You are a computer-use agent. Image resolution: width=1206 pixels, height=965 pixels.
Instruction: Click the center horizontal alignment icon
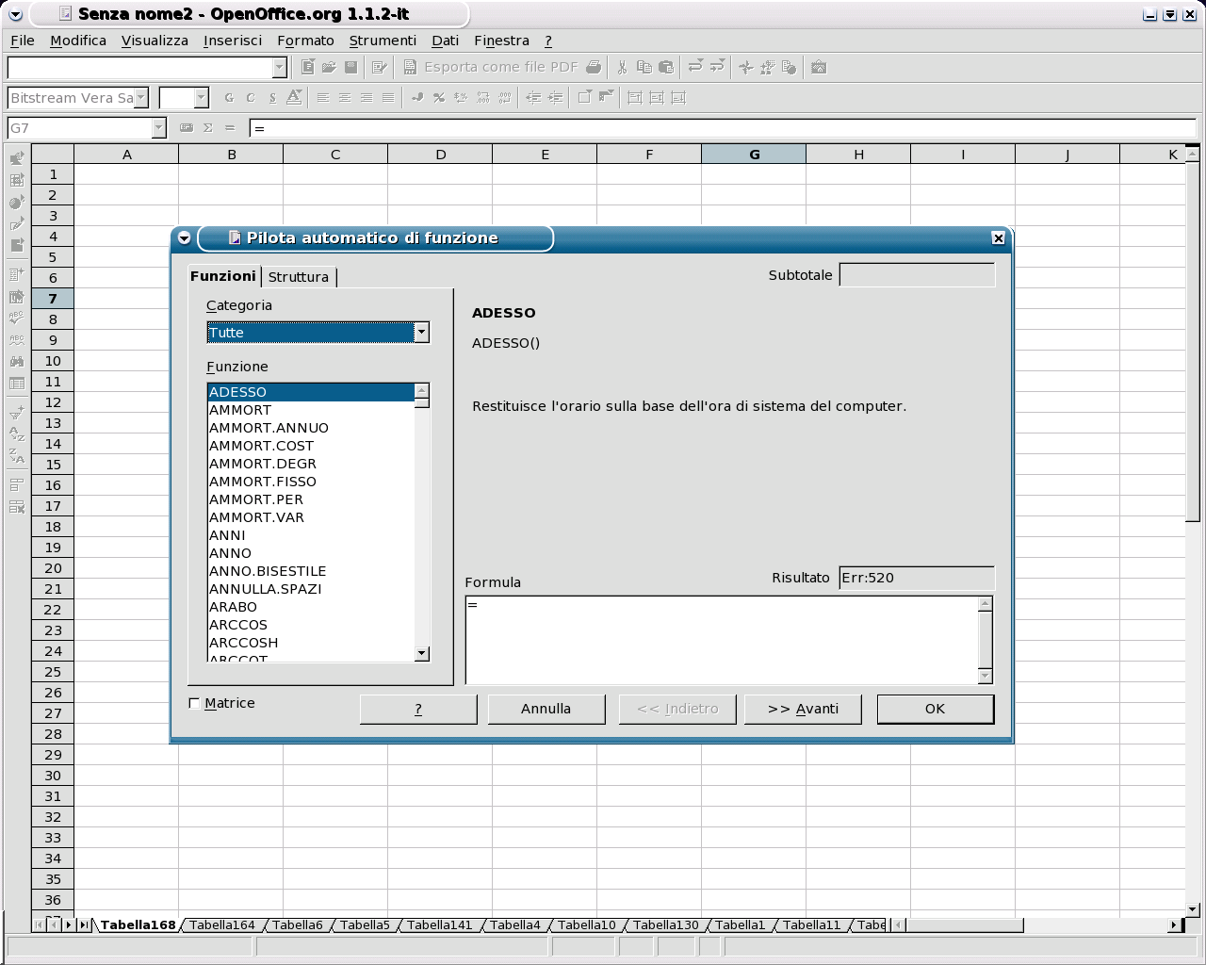tap(345, 97)
